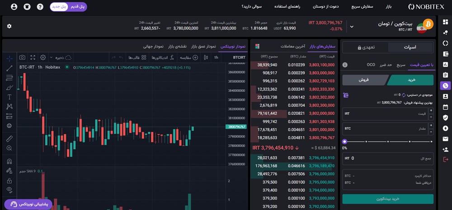Screen dimensions: 452x210
Task: Open the help question mark icon
Action: 40,7
